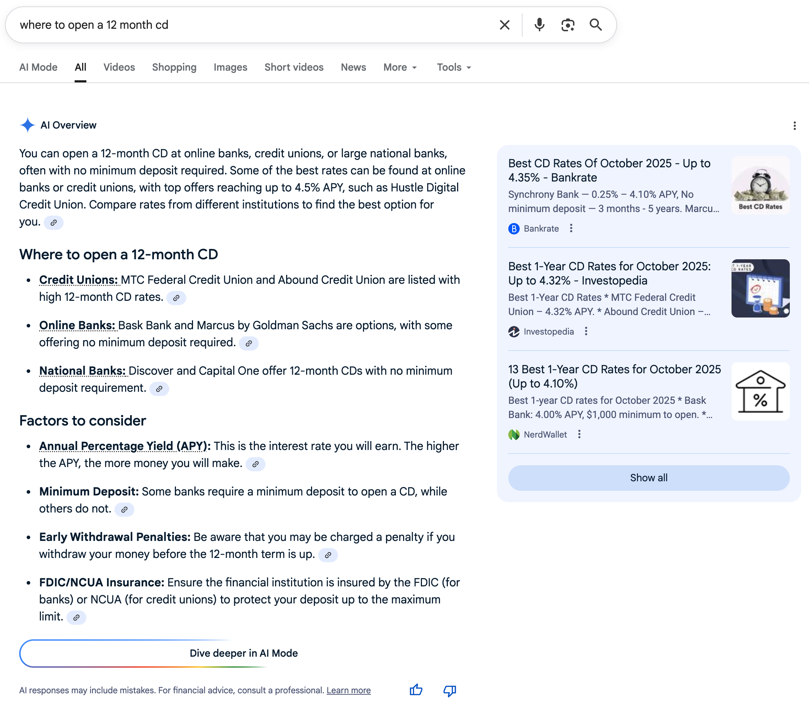Open three-dot menu beside Investopedia source
809x705 pixels.
(586, 331)
